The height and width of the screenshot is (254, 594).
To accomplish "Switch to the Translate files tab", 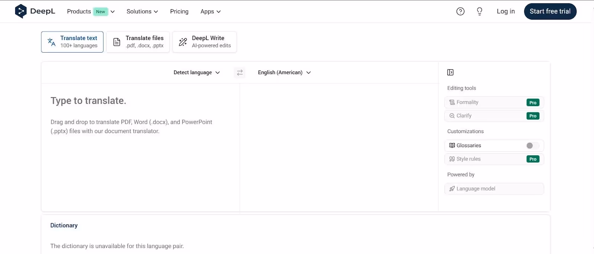I will click(138, 42).
